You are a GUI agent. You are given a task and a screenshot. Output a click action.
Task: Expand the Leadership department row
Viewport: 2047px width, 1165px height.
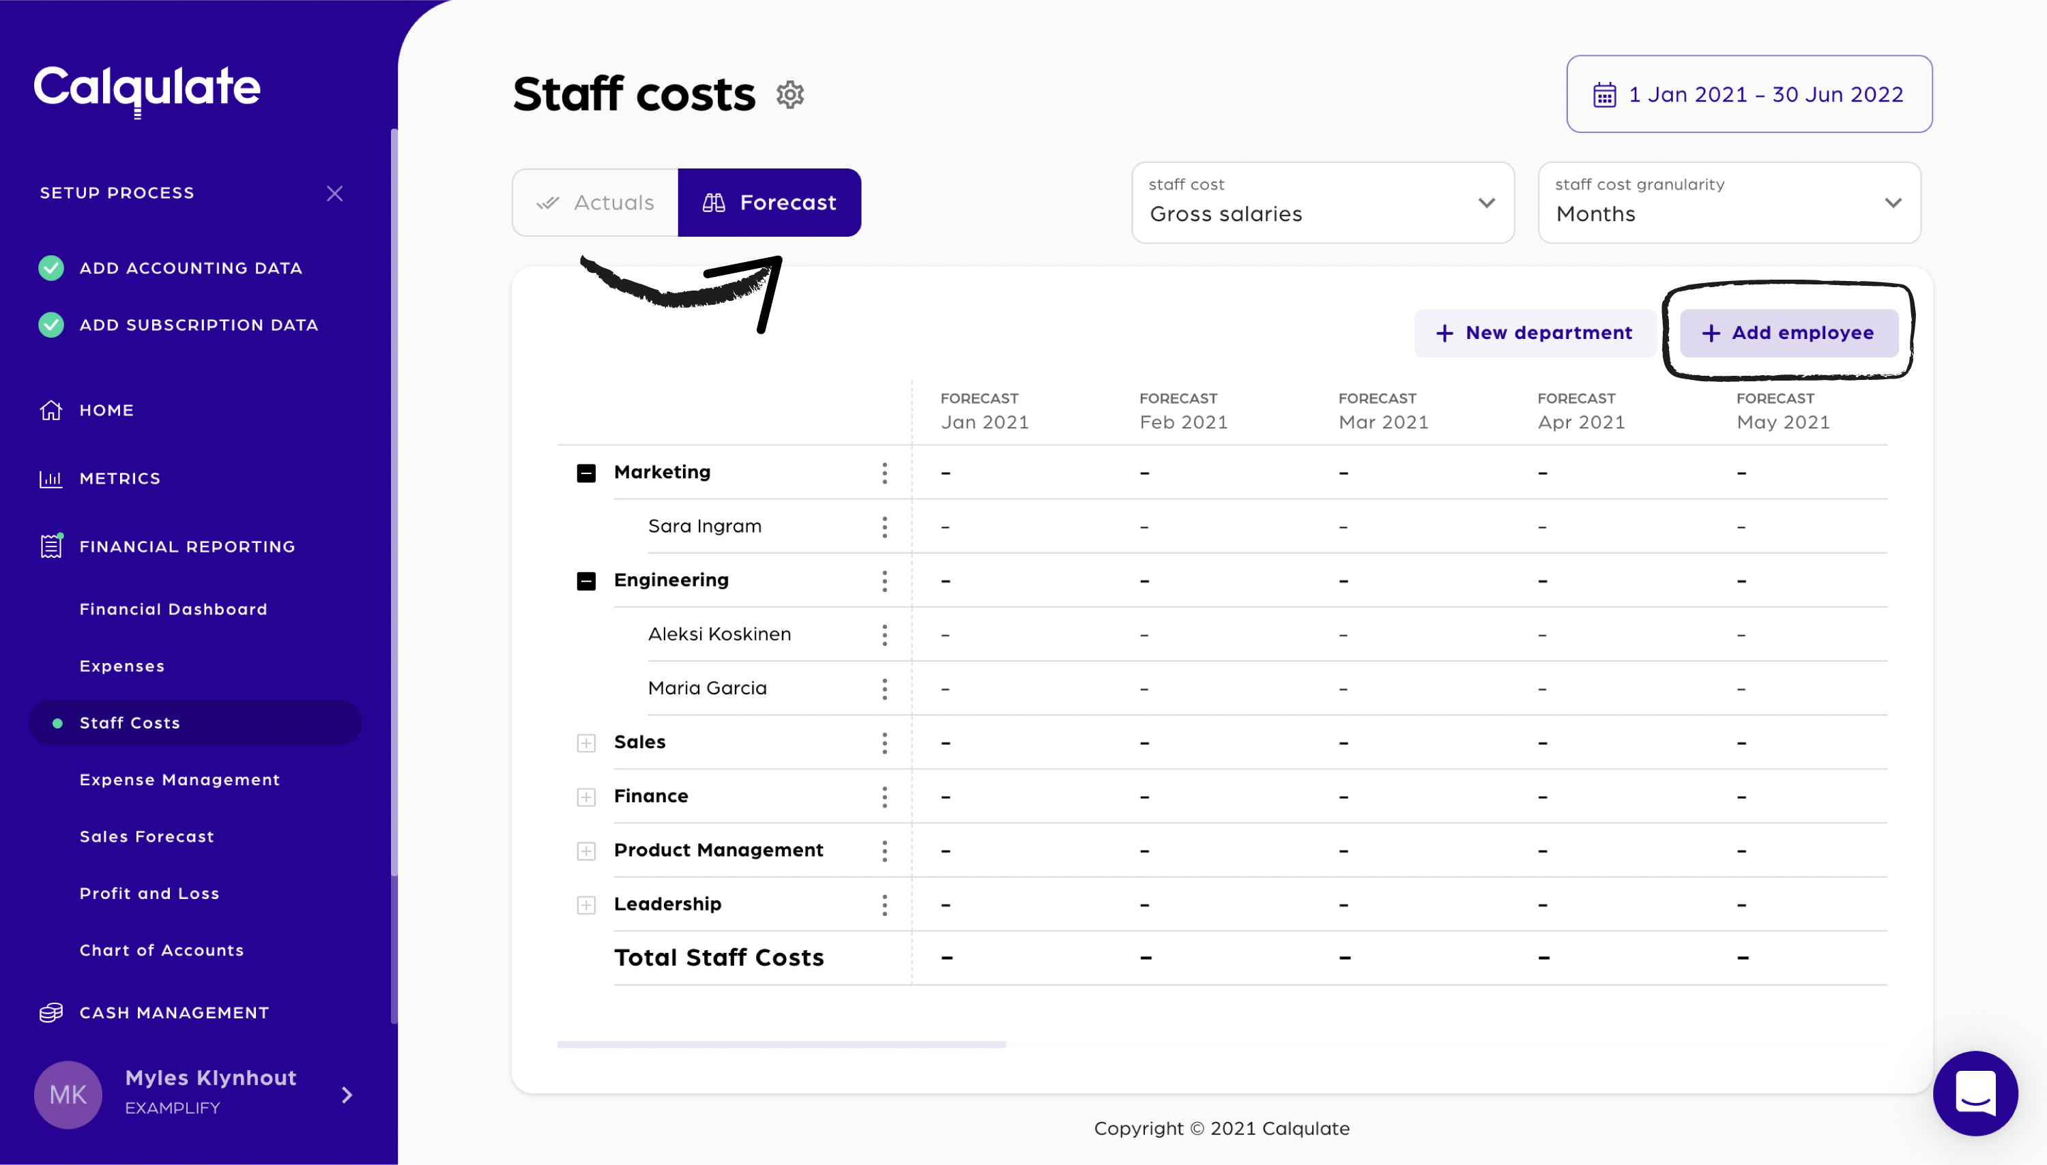[x=585, y=904]
